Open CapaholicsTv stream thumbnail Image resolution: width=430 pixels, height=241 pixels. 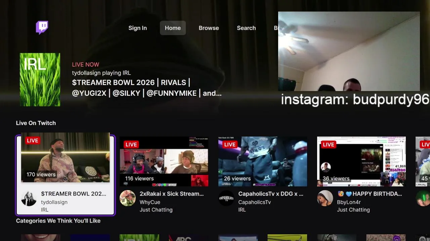click(x=263, y=161)
